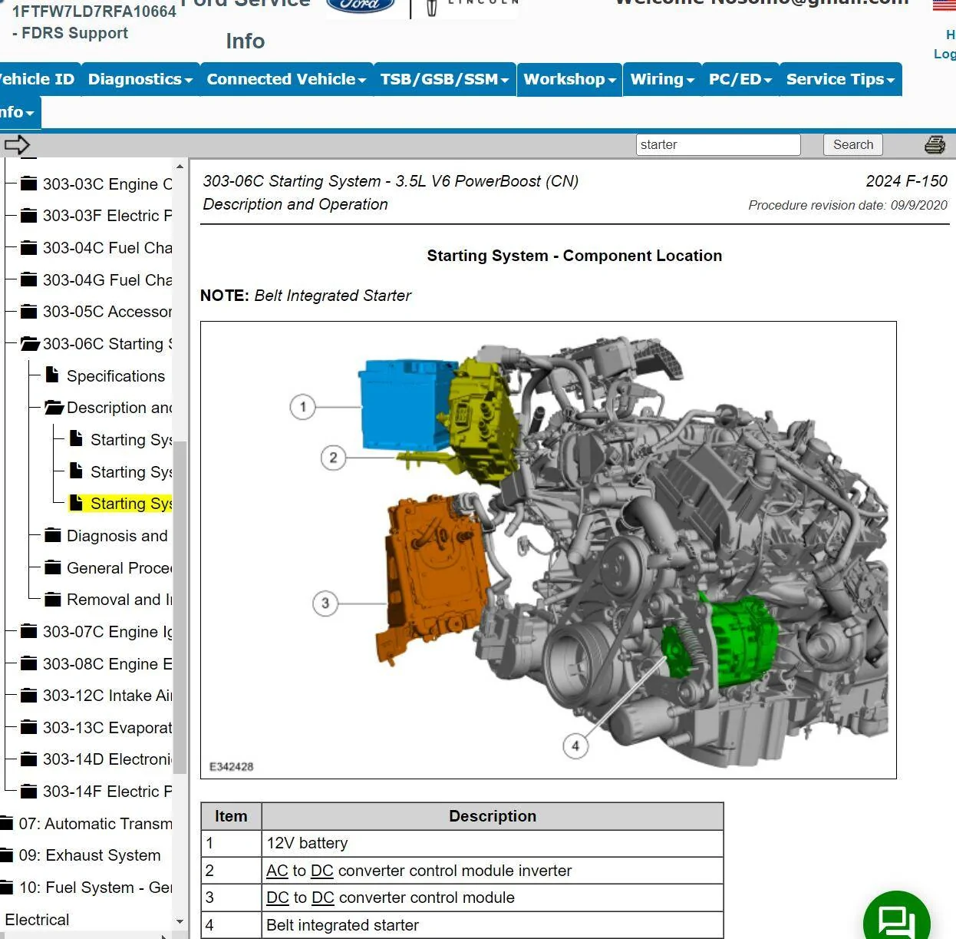Collapse the 303-06C Starting open folder icon
The width and height of the screenshot is (956, 939).
[30, 343]
